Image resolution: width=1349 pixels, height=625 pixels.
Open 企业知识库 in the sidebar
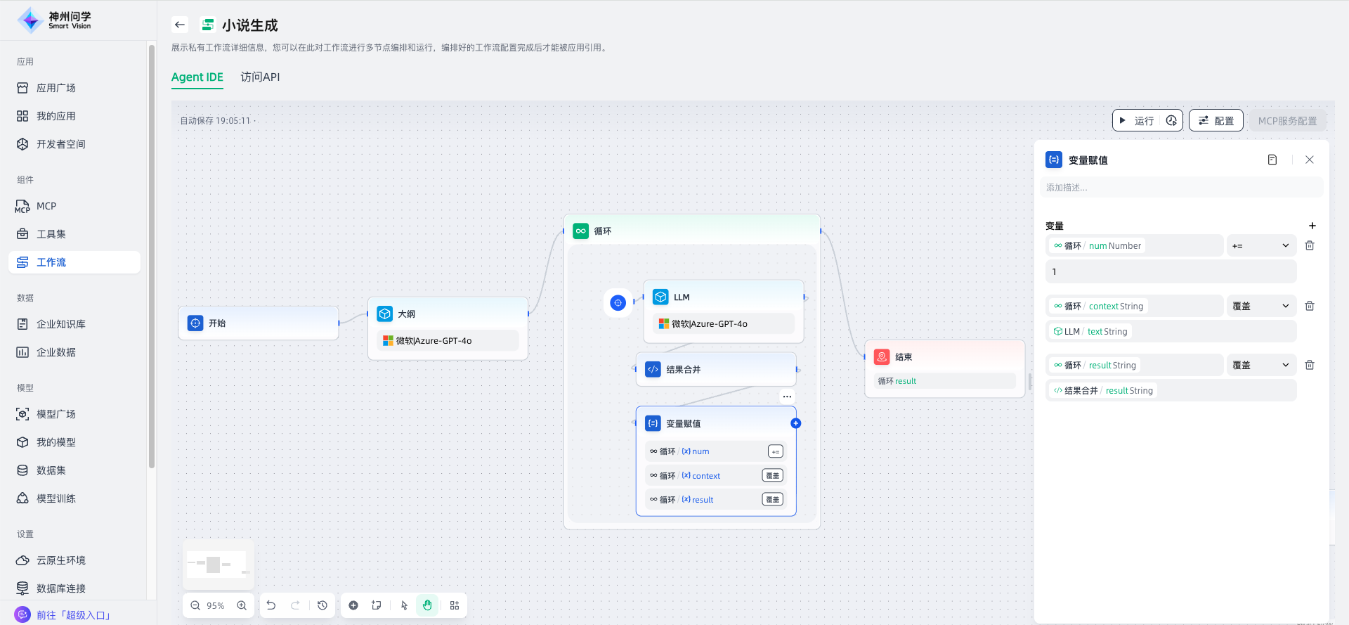[x=61, y=324]
